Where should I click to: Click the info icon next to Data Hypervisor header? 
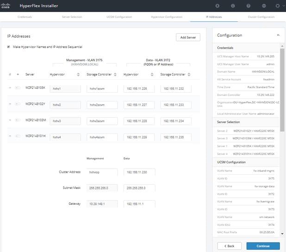click(152, 75)
